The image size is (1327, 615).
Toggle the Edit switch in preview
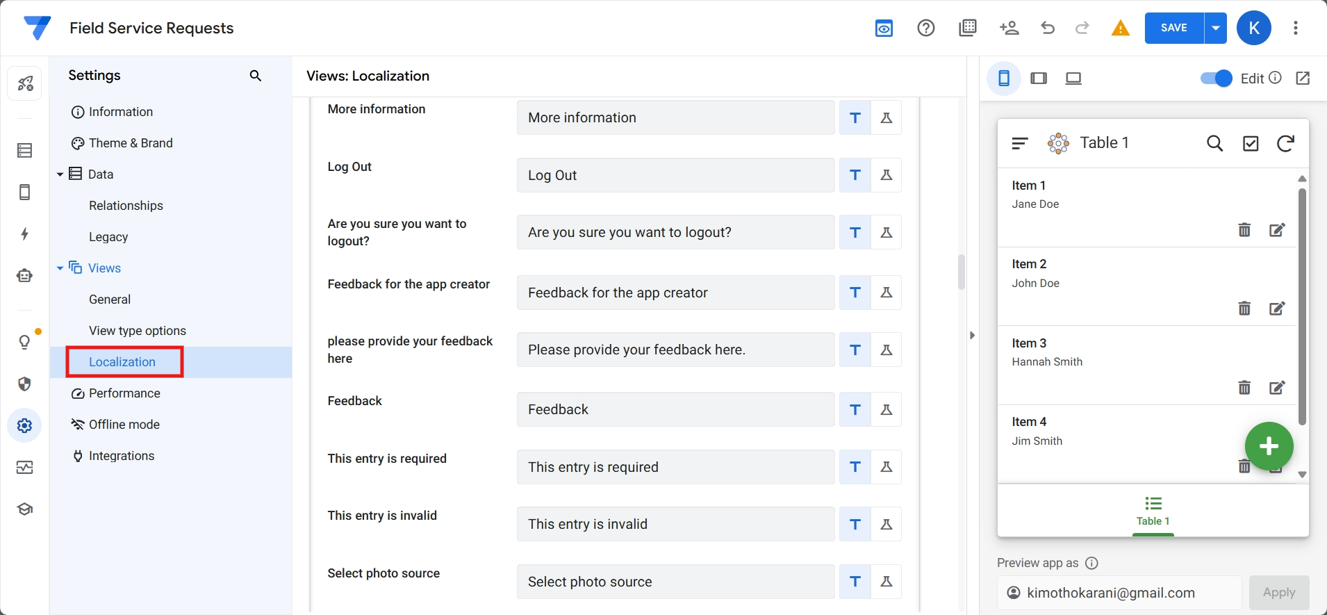(x=1216, y=79)
